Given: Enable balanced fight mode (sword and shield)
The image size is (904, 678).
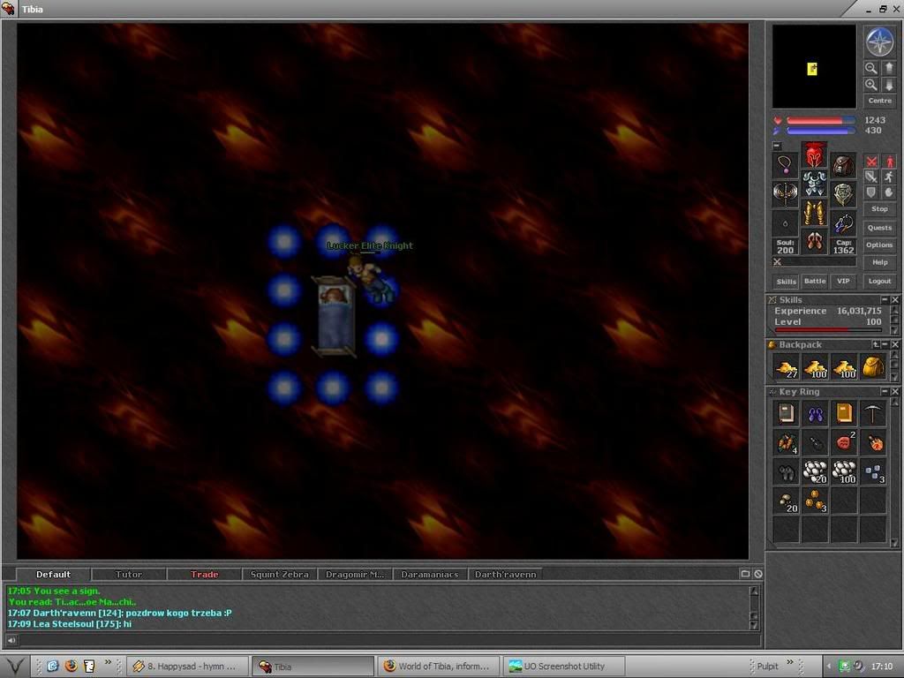Looking at the screenshot, I should 871,177.
